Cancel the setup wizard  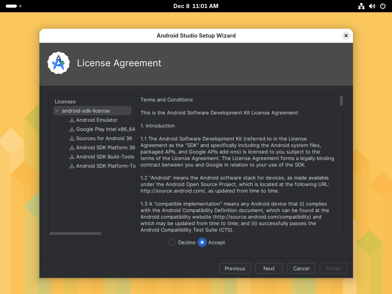click(x=301, y=268)
